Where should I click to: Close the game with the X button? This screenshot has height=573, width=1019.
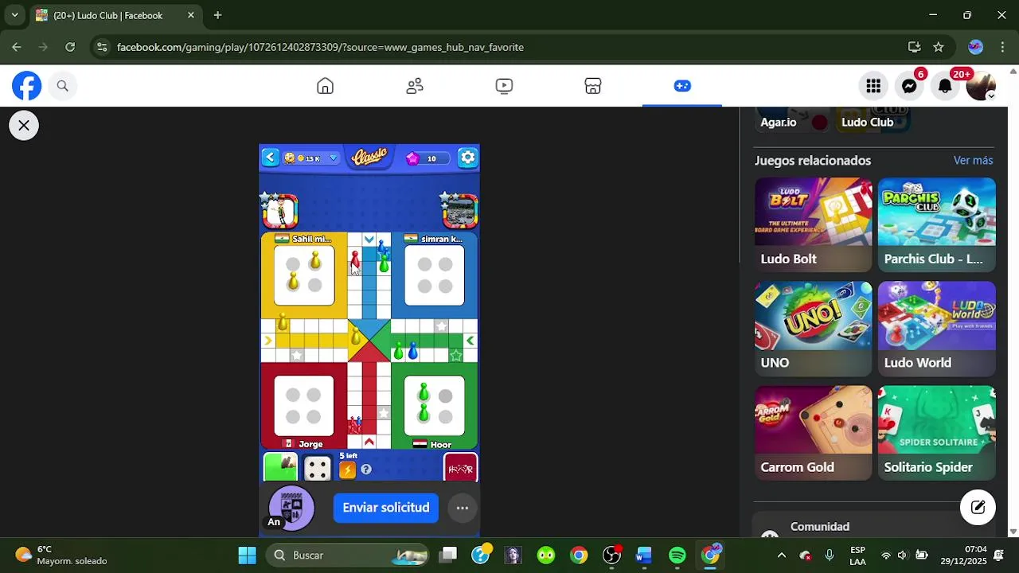pyautogui.click(x=24, y=125)
